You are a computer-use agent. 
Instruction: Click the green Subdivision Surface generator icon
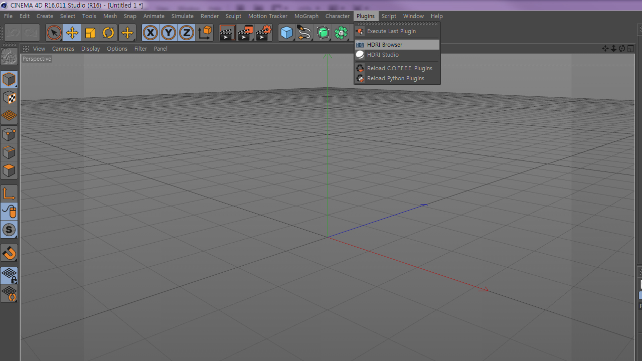click(x=323, y=33)
